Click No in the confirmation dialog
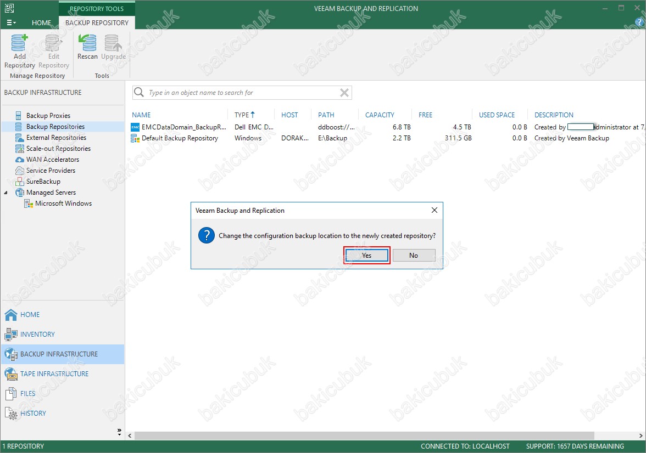Viewport: 646px width, 453px height. pos(414,256)
